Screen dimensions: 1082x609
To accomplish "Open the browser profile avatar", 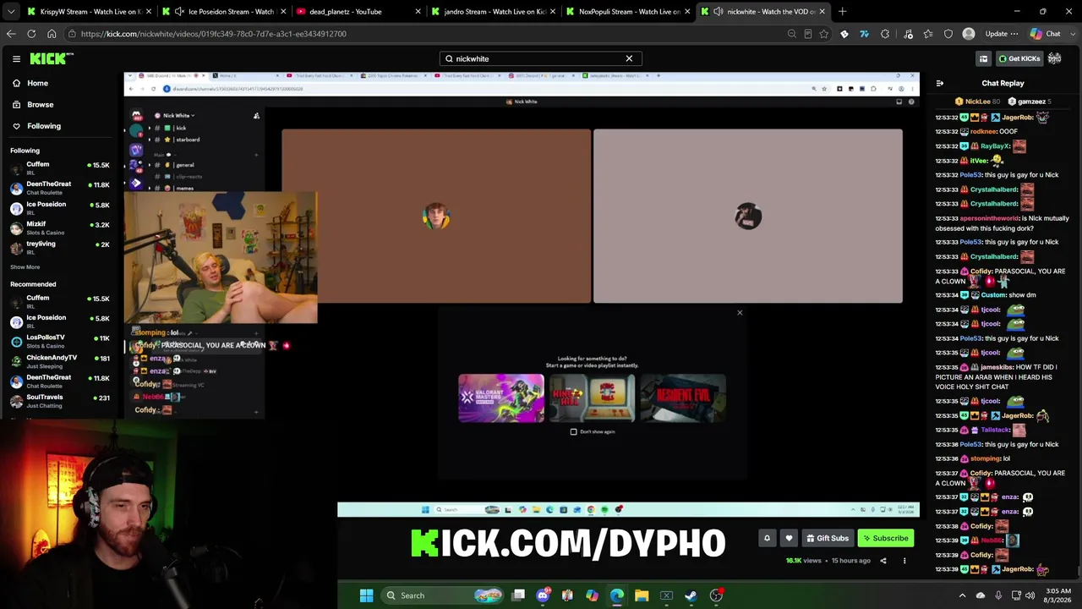I will pos(969,34).
